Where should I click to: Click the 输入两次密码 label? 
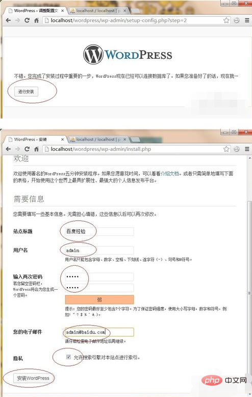[x=28, y=277]
